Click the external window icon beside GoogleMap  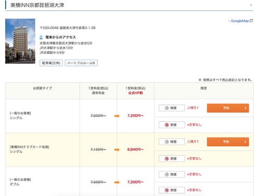[x=251, y=21]
